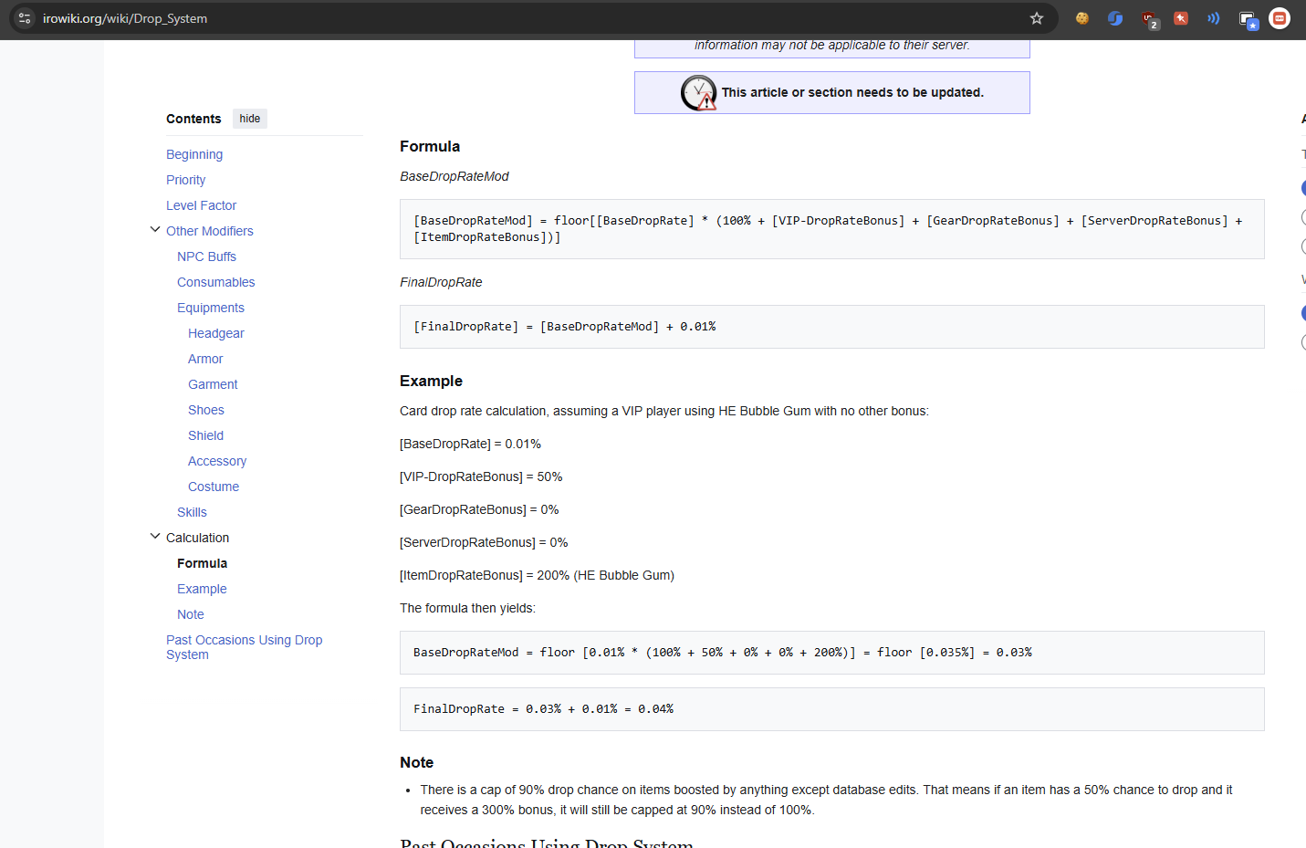Navigate to Other Modifiers
The width and height of the screenshot is (1306, 848).
[210, 231]
